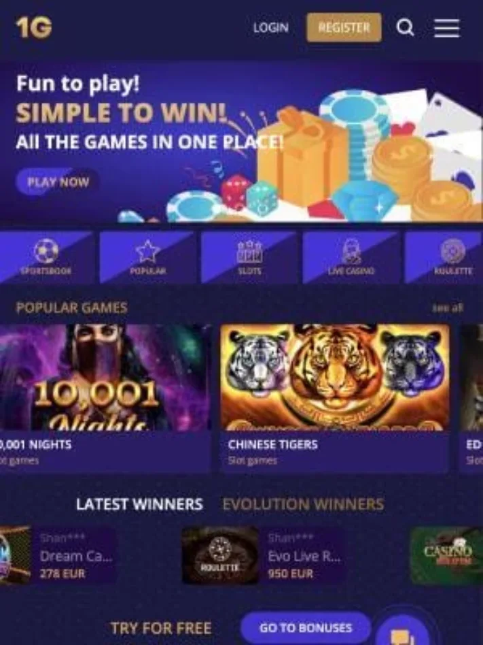This screenshot has width=483, height=645.
Task: Open the Chinese Tigers game thumbnail
Action: pos(334,377)
